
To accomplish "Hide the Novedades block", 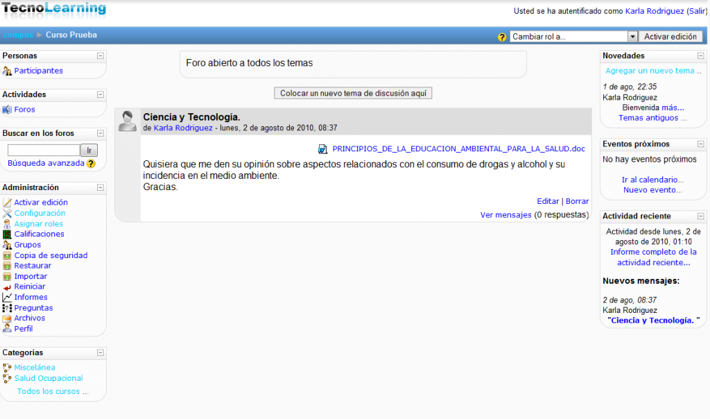I will coord(701,55).
